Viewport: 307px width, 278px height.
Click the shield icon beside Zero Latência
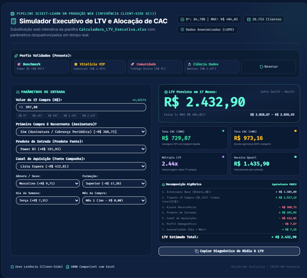pyautogui.click(x=12, y=267)
